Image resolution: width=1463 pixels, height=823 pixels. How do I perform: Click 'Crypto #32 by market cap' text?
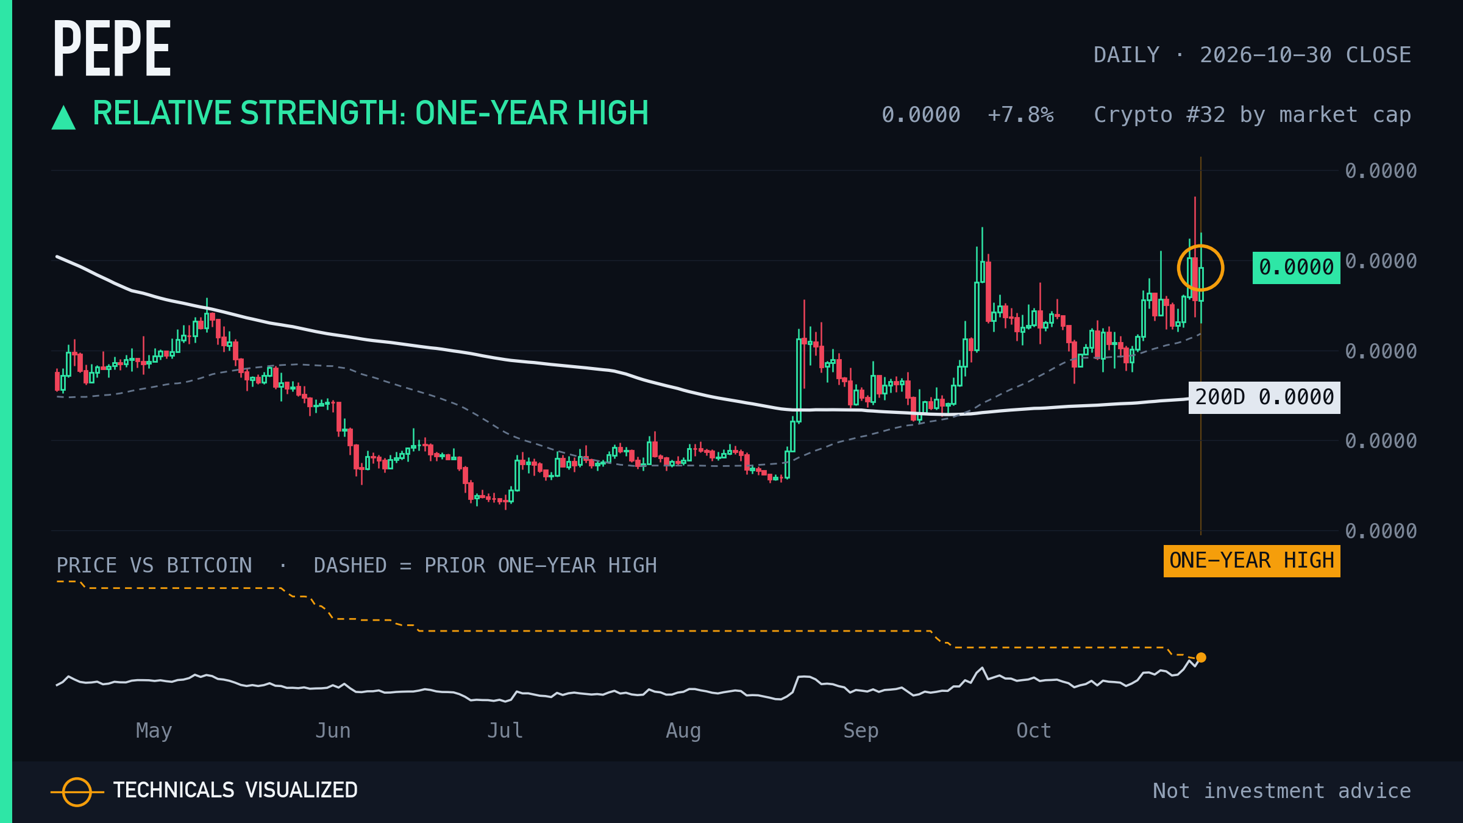[x=1252, y=115]
